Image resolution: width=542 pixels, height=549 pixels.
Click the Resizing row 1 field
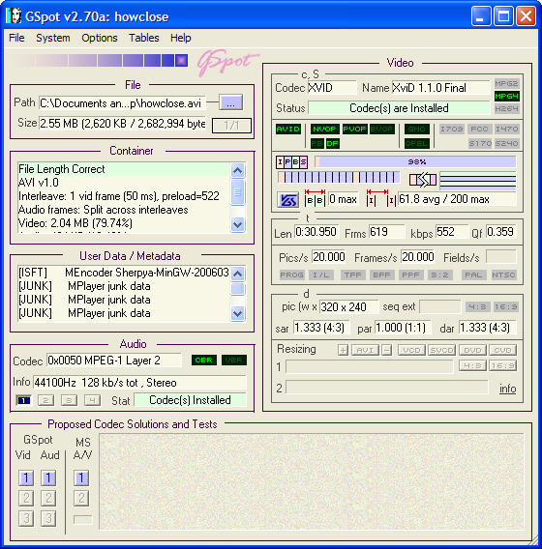click(369, 367)
